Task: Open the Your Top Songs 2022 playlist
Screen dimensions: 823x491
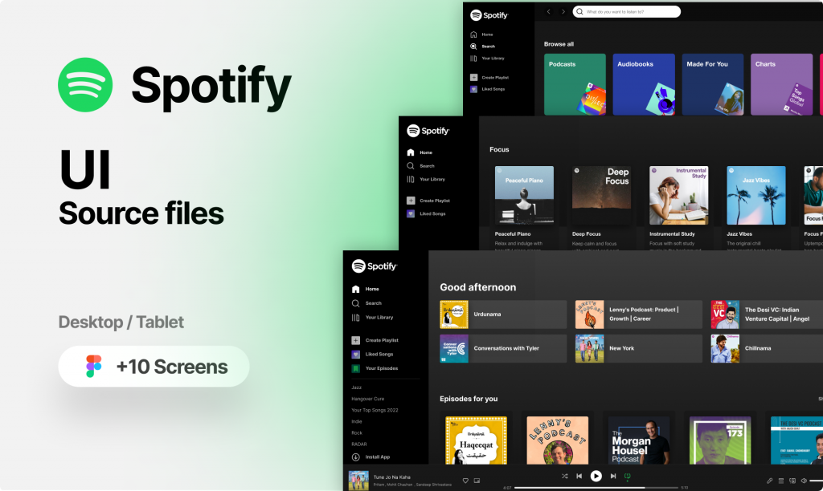Action: coord(375,410)
